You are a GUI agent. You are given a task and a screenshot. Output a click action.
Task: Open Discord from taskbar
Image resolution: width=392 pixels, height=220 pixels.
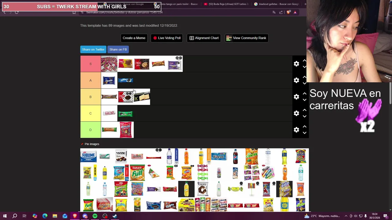pyautogui.click(x=85, y=216)
